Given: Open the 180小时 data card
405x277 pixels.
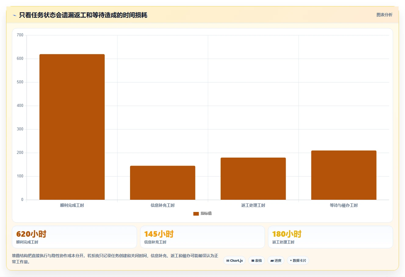Looking at the screenshot, I should 330,237.
